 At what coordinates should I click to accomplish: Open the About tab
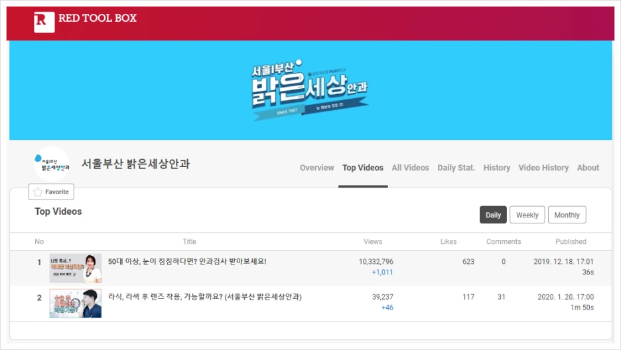[x=588, y=168]
